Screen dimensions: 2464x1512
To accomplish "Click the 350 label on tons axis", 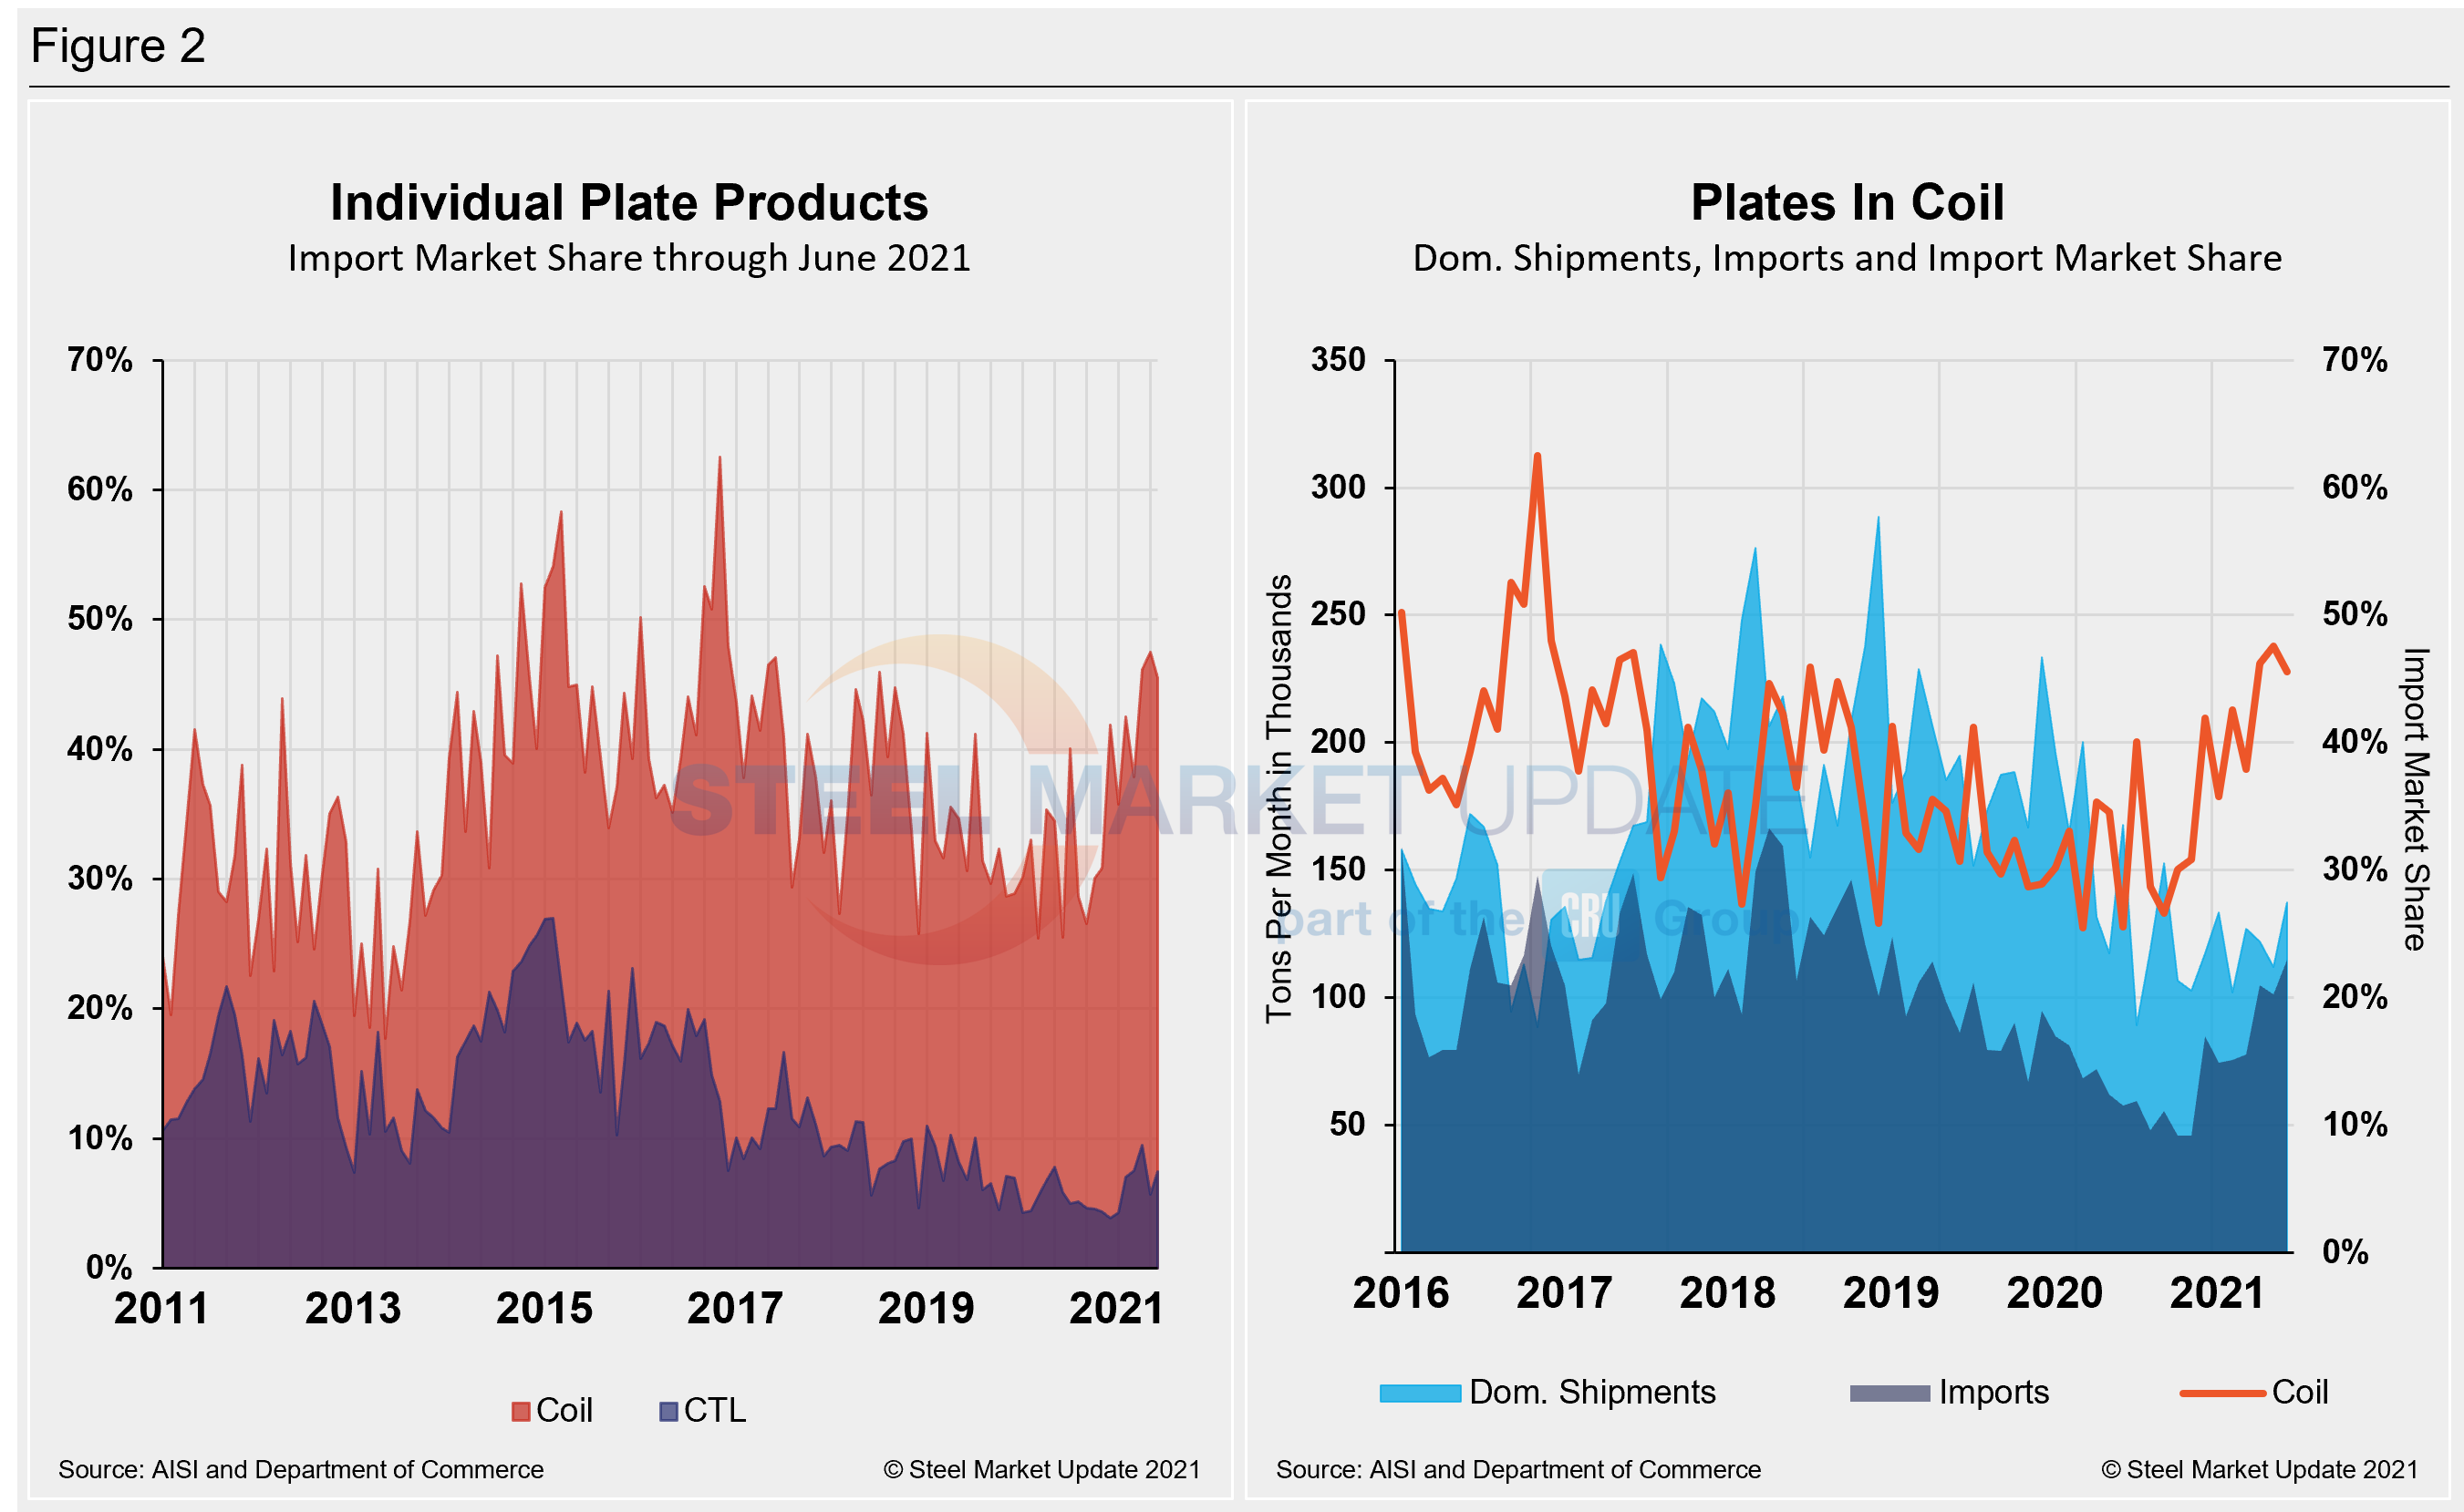I will click(1338, 360).
